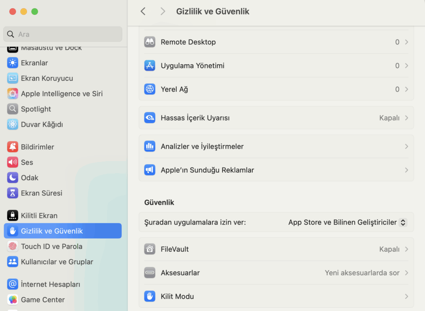425x311 pixels.
Task: Click the Uygulama Yönetimi App Store icon
Action: [x=150, y=65]
